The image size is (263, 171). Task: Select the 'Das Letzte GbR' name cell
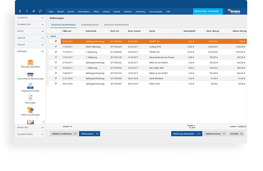[156, 68]
